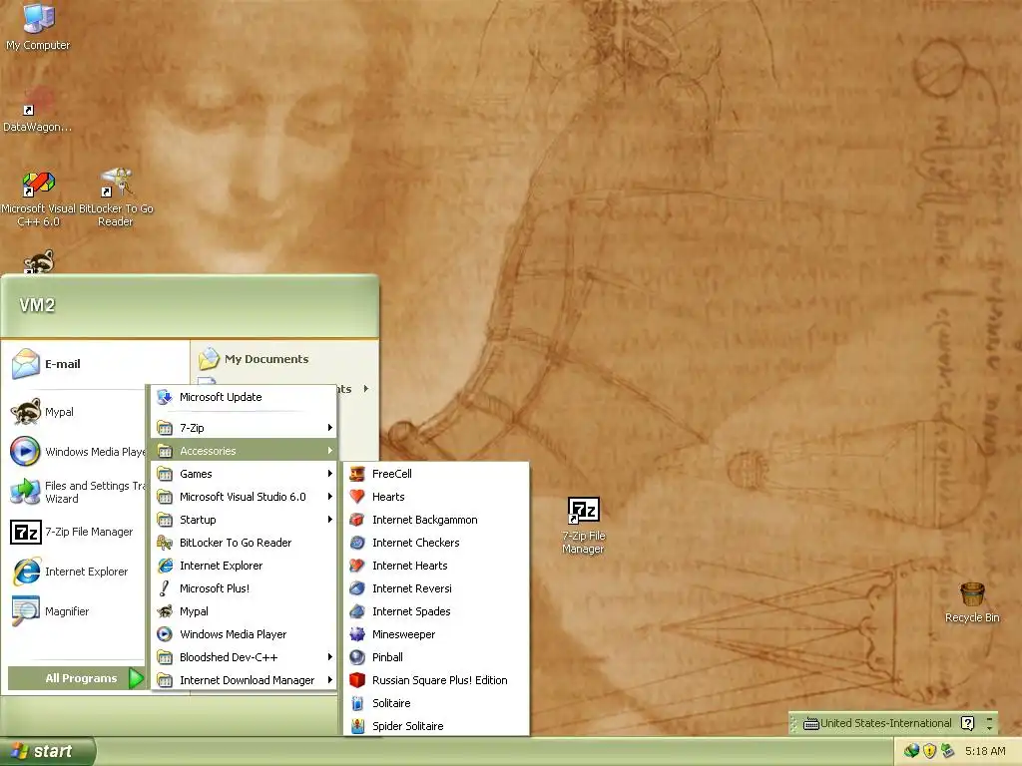
Task: Expand the Accessories submenu
Action: 244,451
